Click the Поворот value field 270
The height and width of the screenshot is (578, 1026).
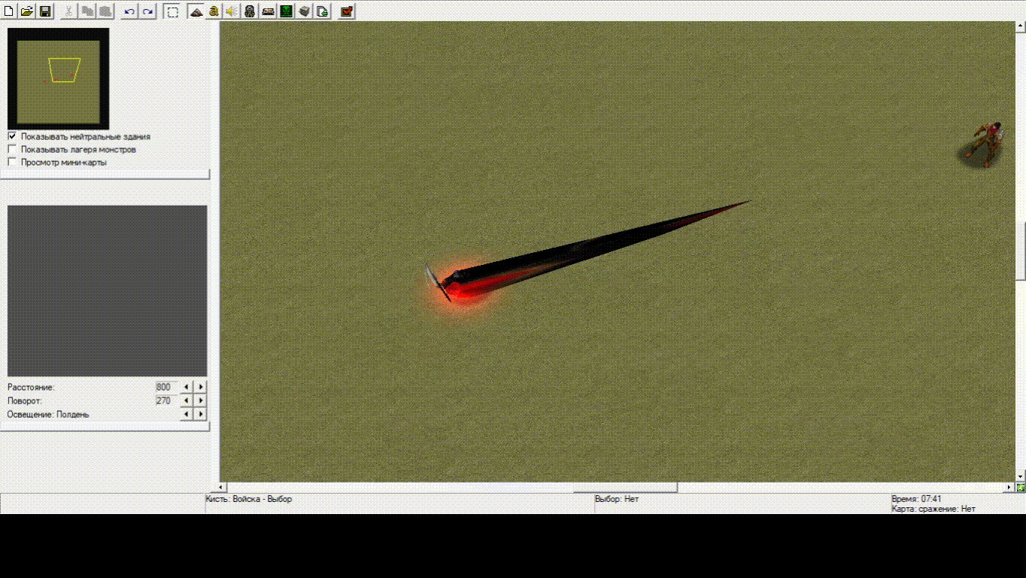pos(166,400)
